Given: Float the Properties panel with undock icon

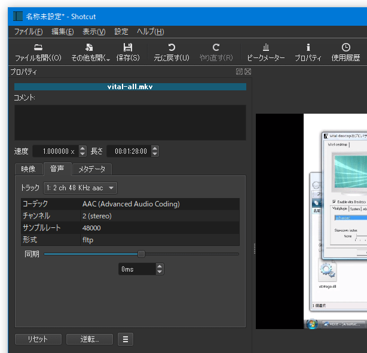Looking at the screenshot, I should click(239, 71).
